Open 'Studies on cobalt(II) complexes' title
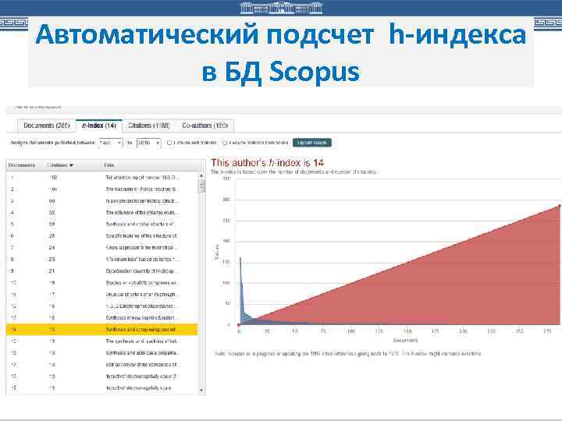Viewport: 562px width, 421px height. click(x=142, y=283)
